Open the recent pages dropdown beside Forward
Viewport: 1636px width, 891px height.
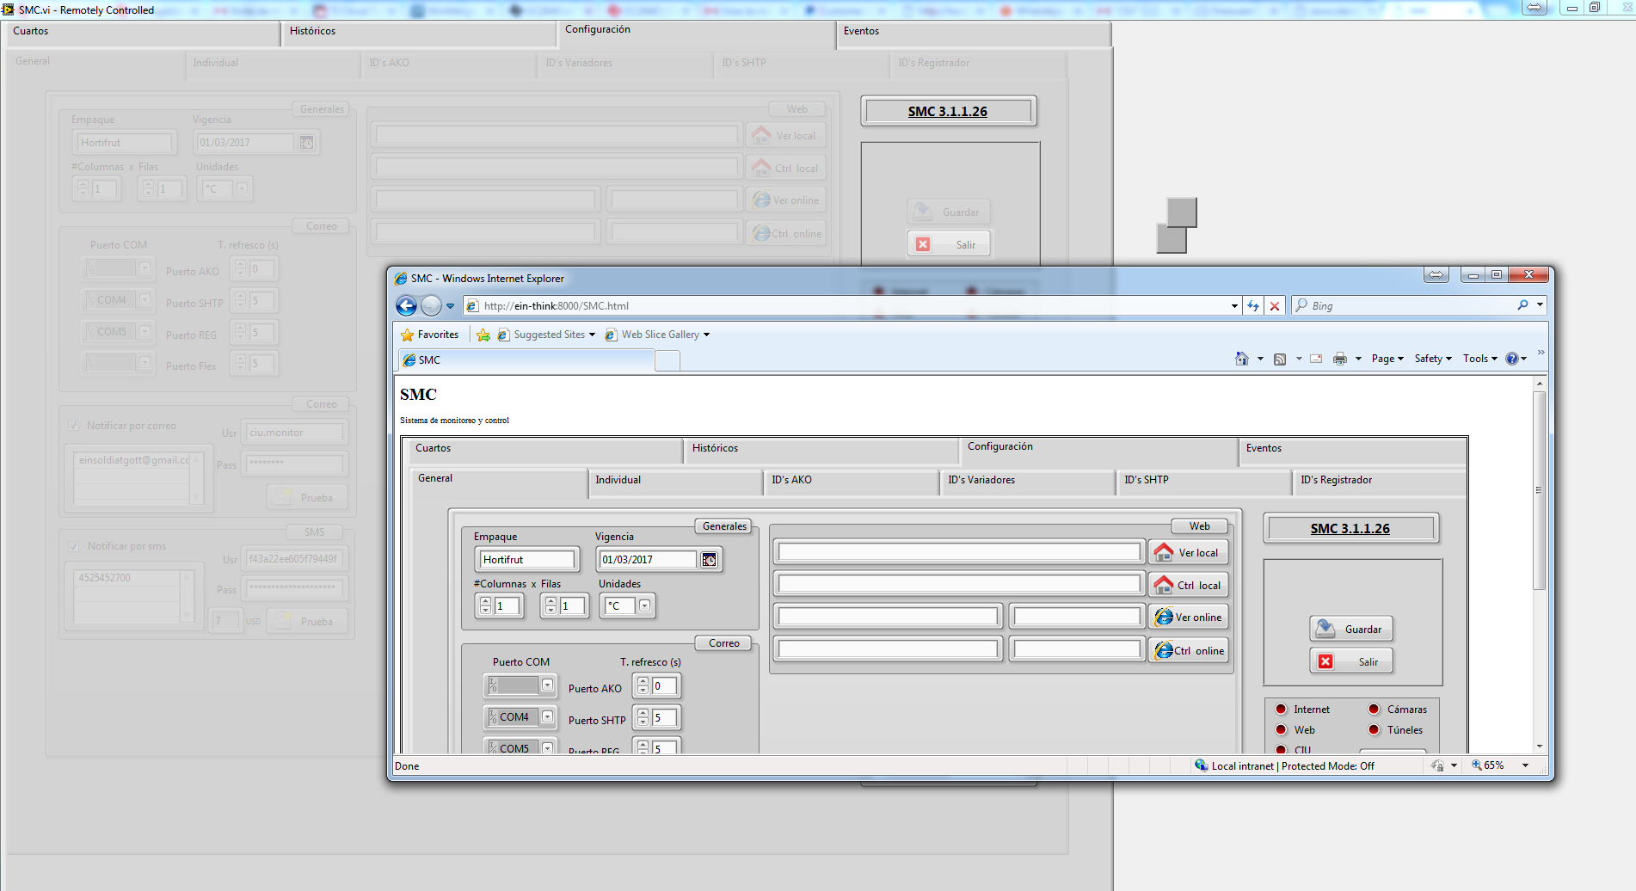coord(450,306)
